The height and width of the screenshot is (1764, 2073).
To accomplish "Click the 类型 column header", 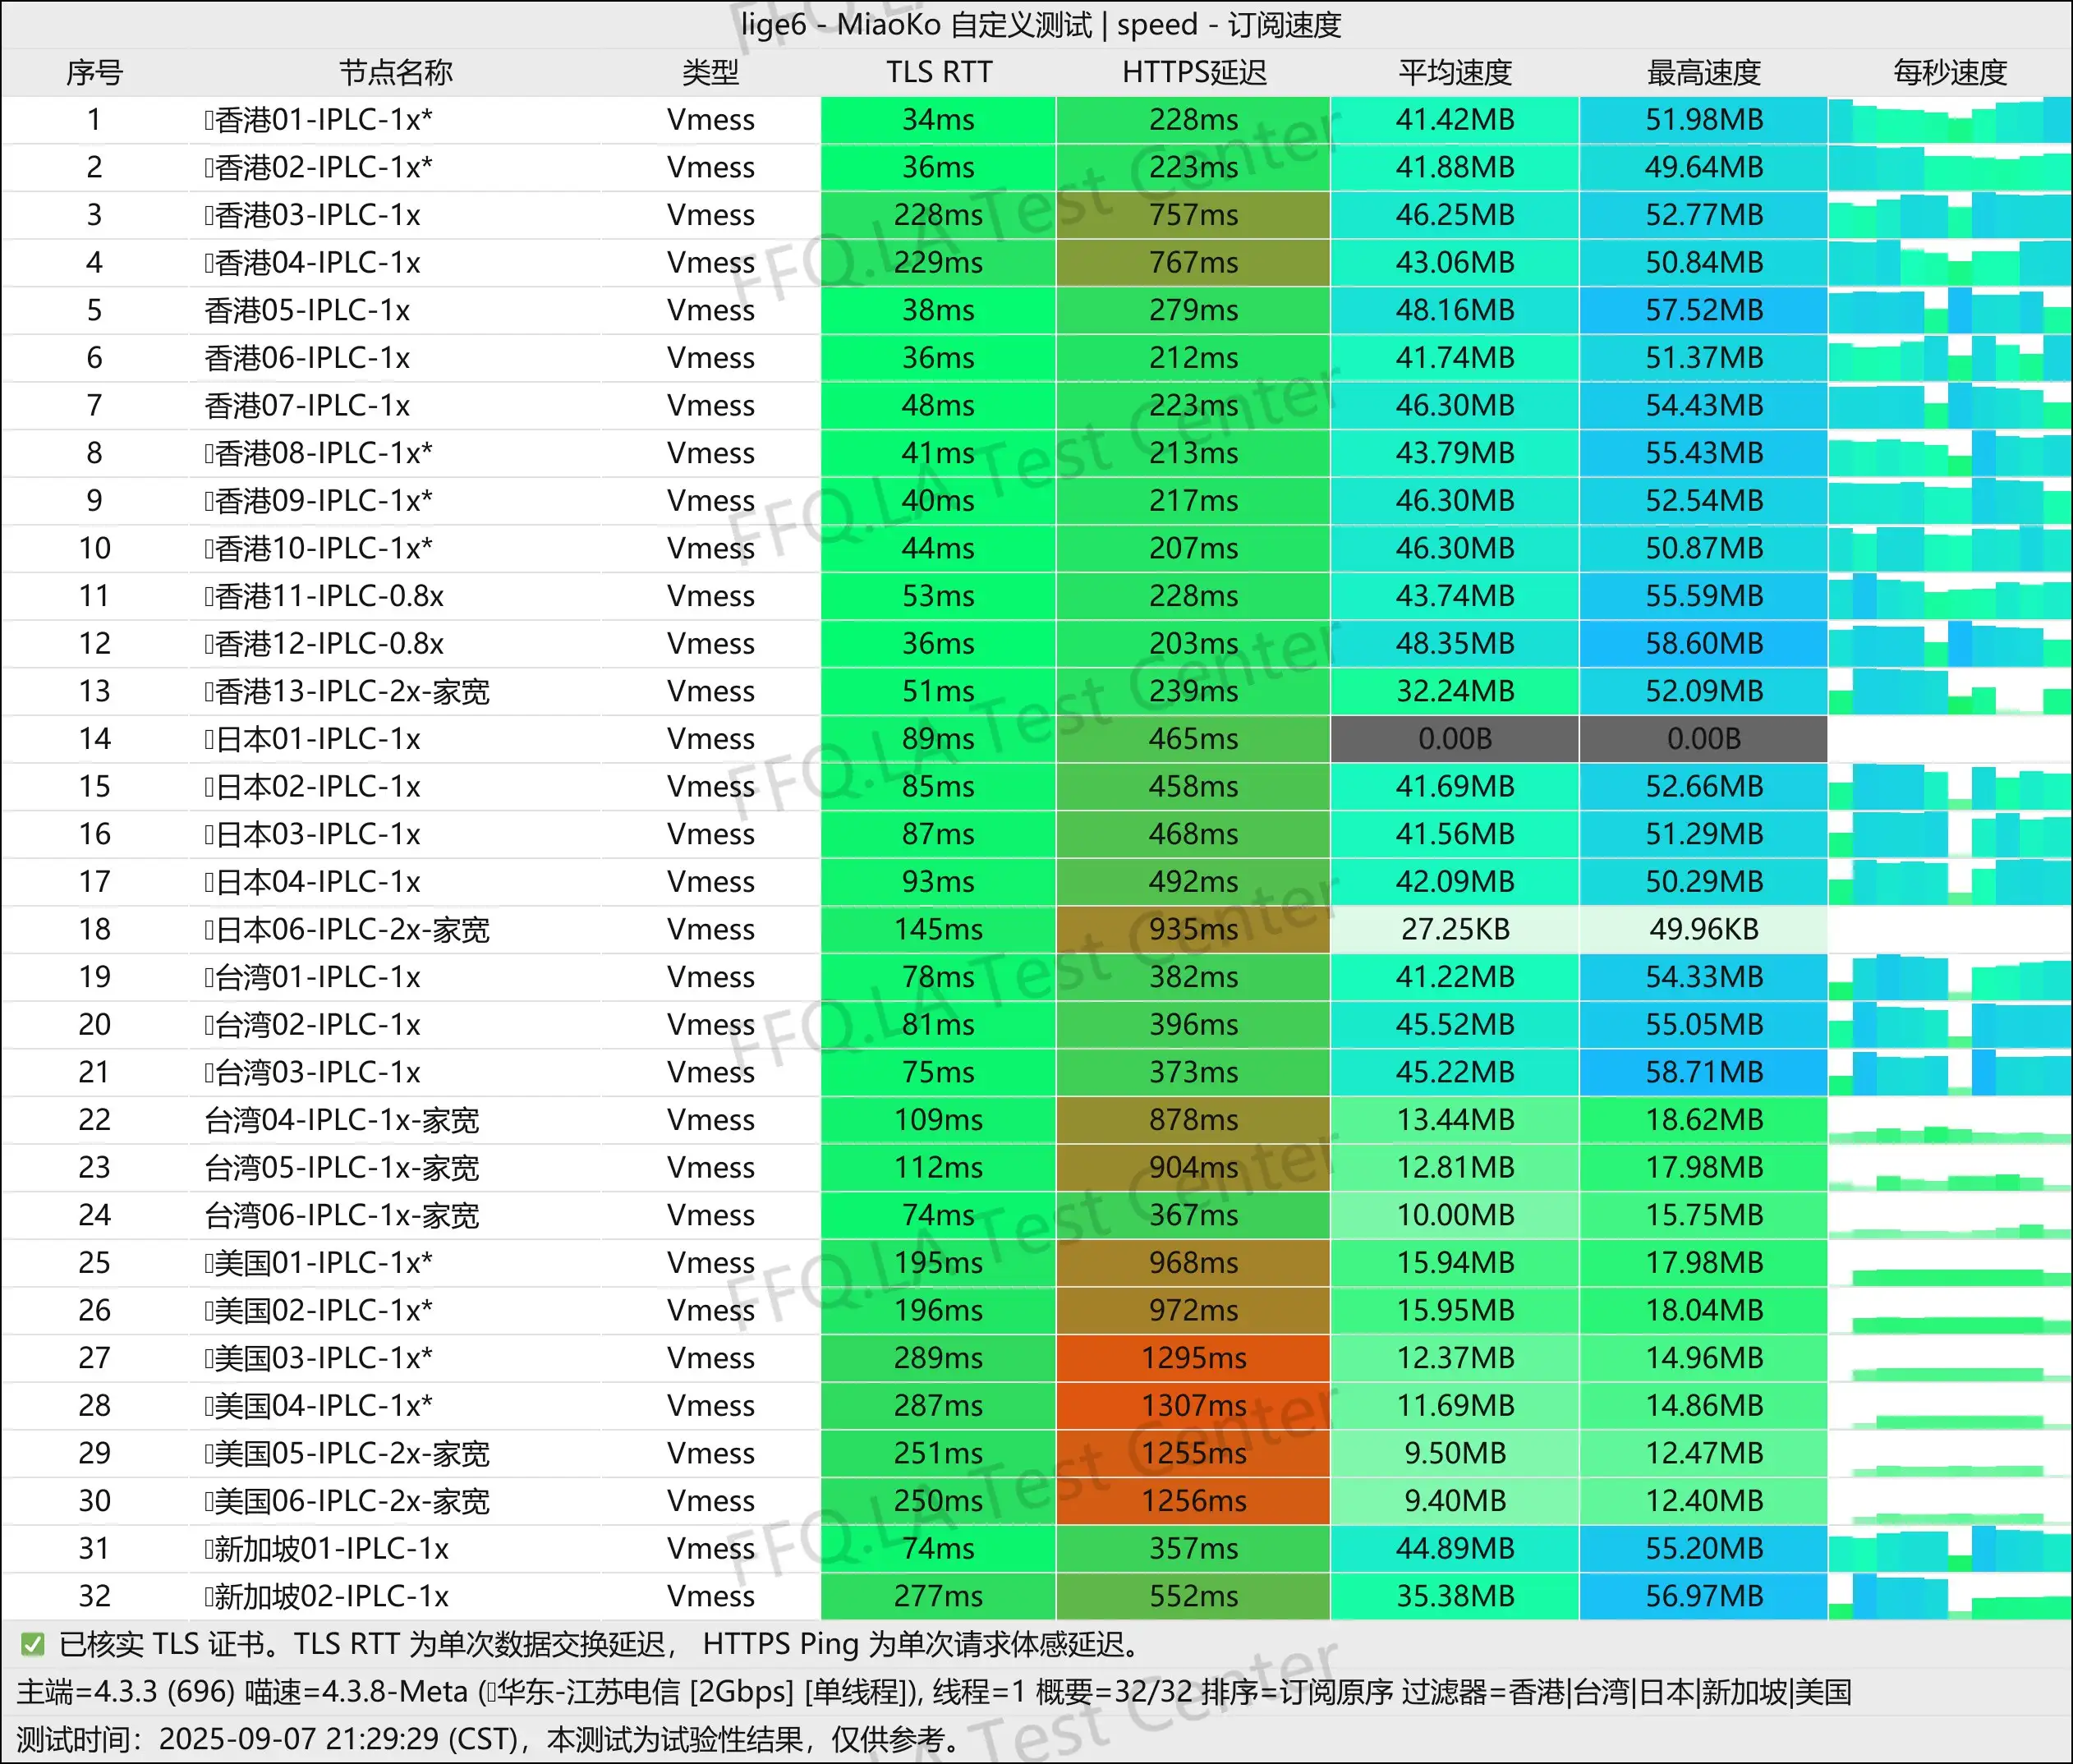I will pos(711,72).
